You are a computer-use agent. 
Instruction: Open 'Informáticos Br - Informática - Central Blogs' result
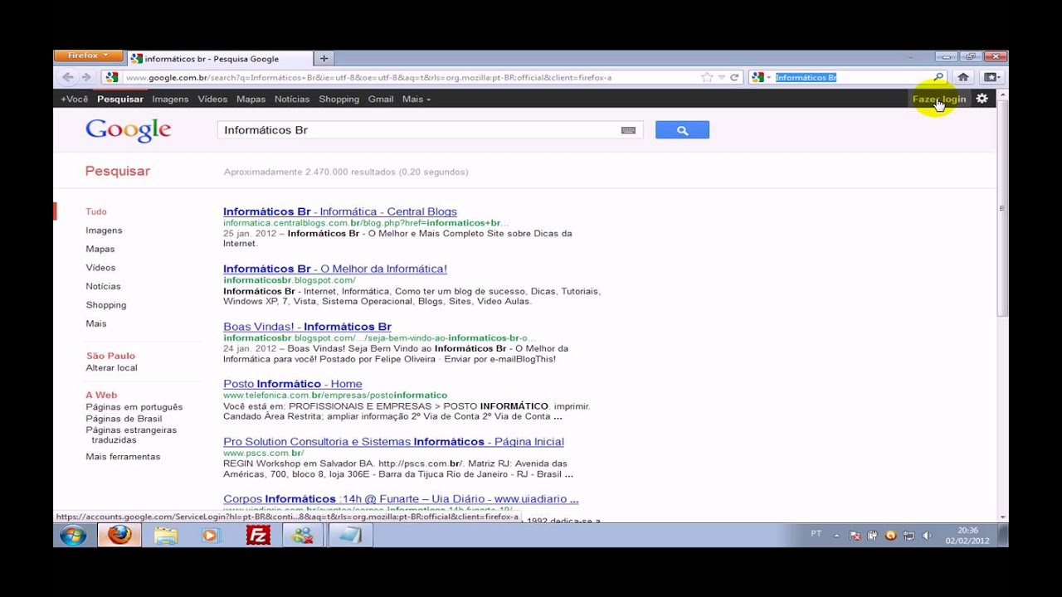[x=340, y=211]
